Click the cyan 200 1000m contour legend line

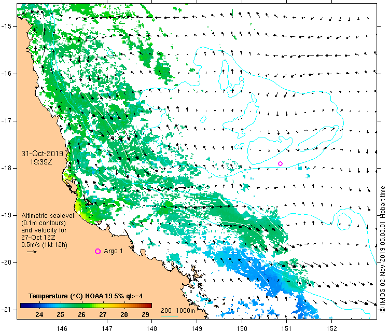(170, 316)
